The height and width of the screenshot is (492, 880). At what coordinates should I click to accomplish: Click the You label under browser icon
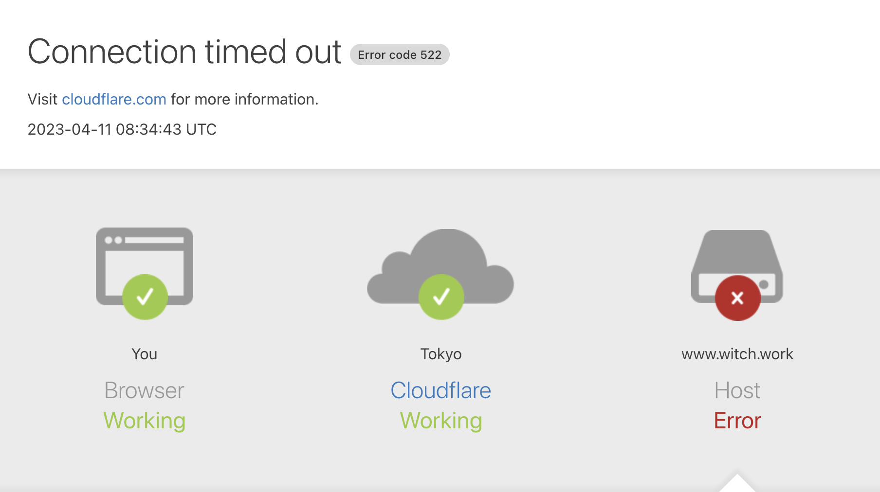coord(144,354)
